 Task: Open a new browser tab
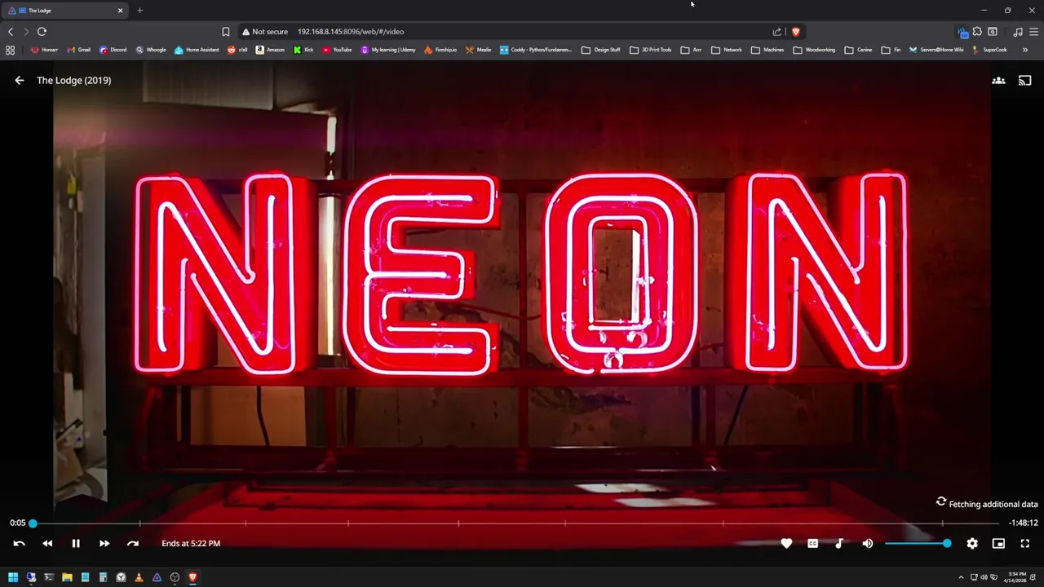(139, 11)
